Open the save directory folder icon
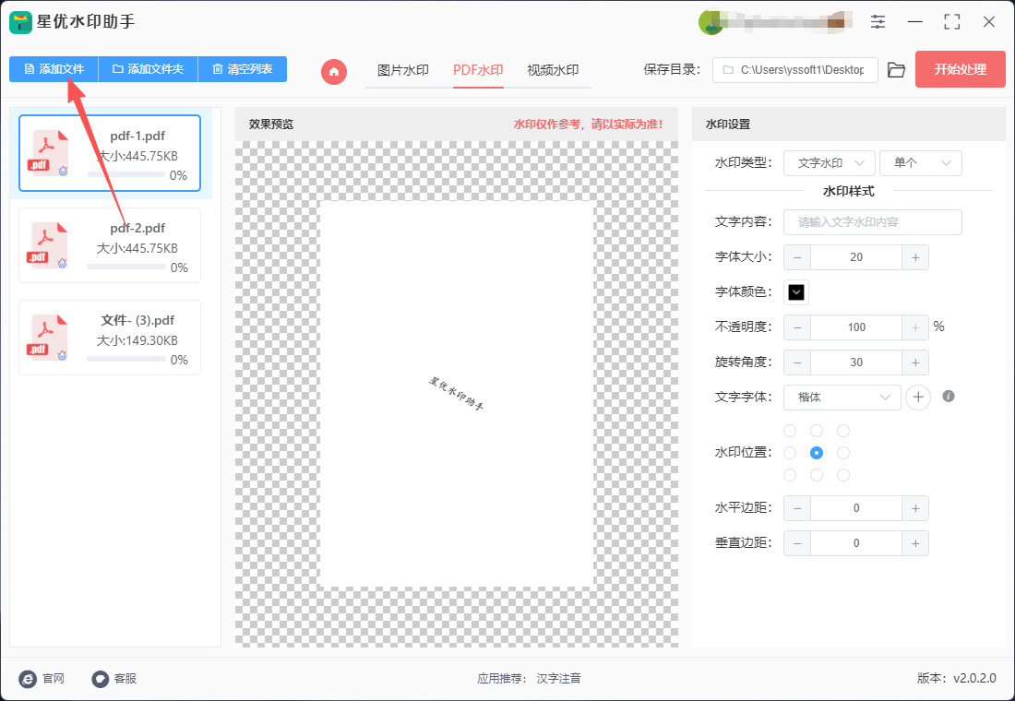The image size is (1015, 701). tap(896, 70)
